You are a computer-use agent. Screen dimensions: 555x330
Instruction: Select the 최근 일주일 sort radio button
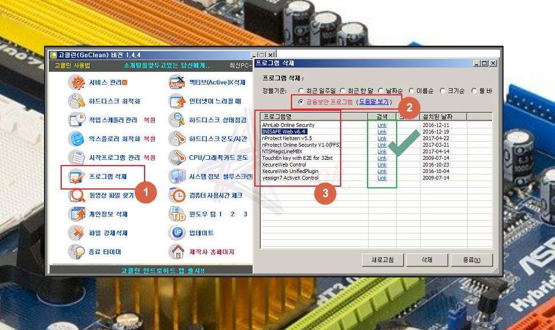(x=301, y=91)
